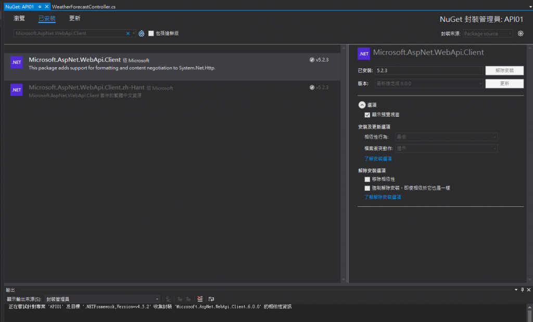Close the Output panel
The height and width of the screenshot is (322, 533).
pyautogui.click(x=529, y=290)
